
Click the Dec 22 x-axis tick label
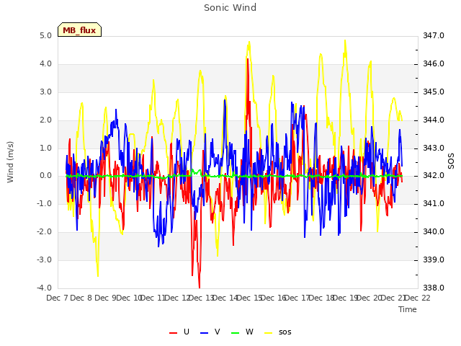[x=418, y=298]
